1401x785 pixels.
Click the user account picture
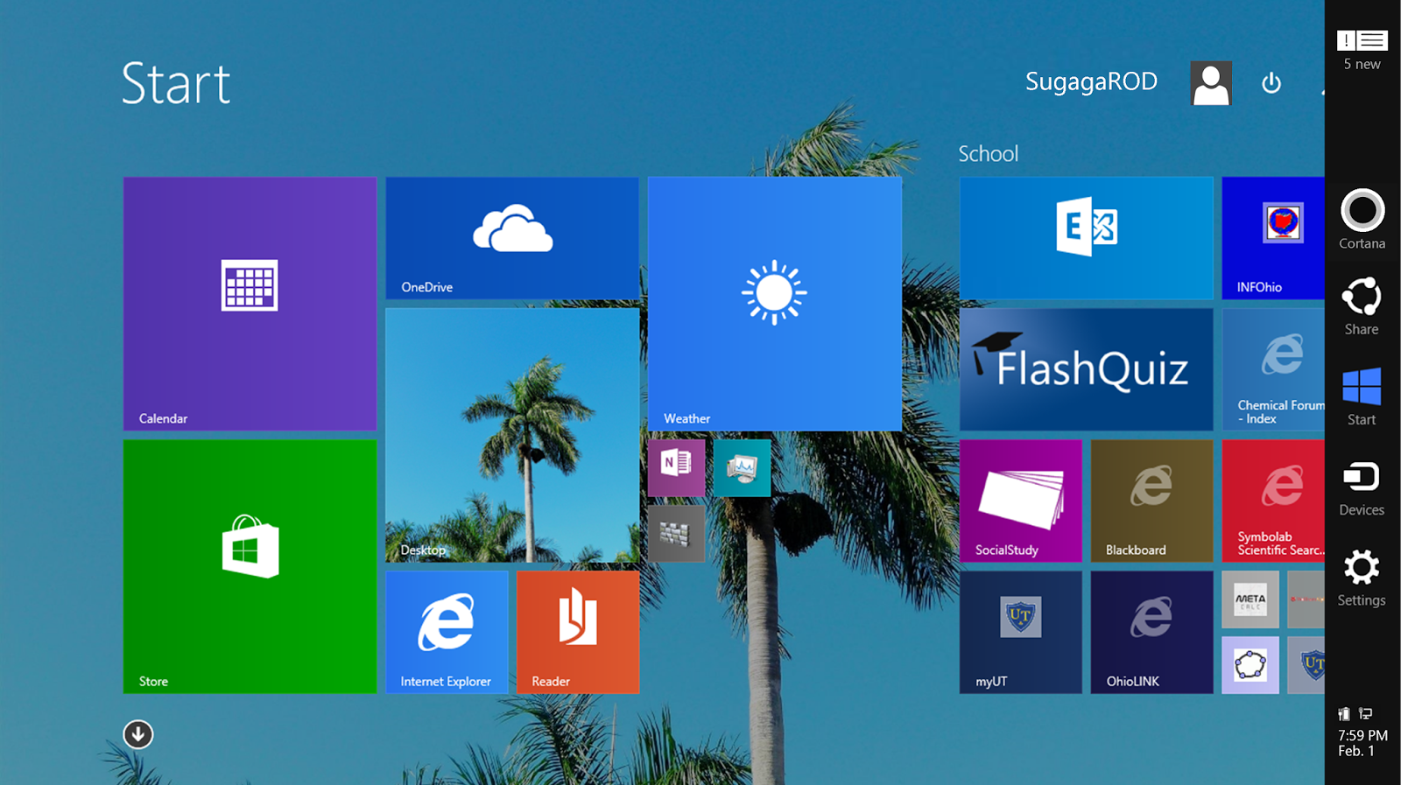(x=1211, y=83)
